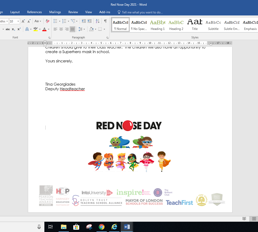This screenshot has width=258, height=232.
Task: Toggle superscript formatting
Action: click(19, 29)
